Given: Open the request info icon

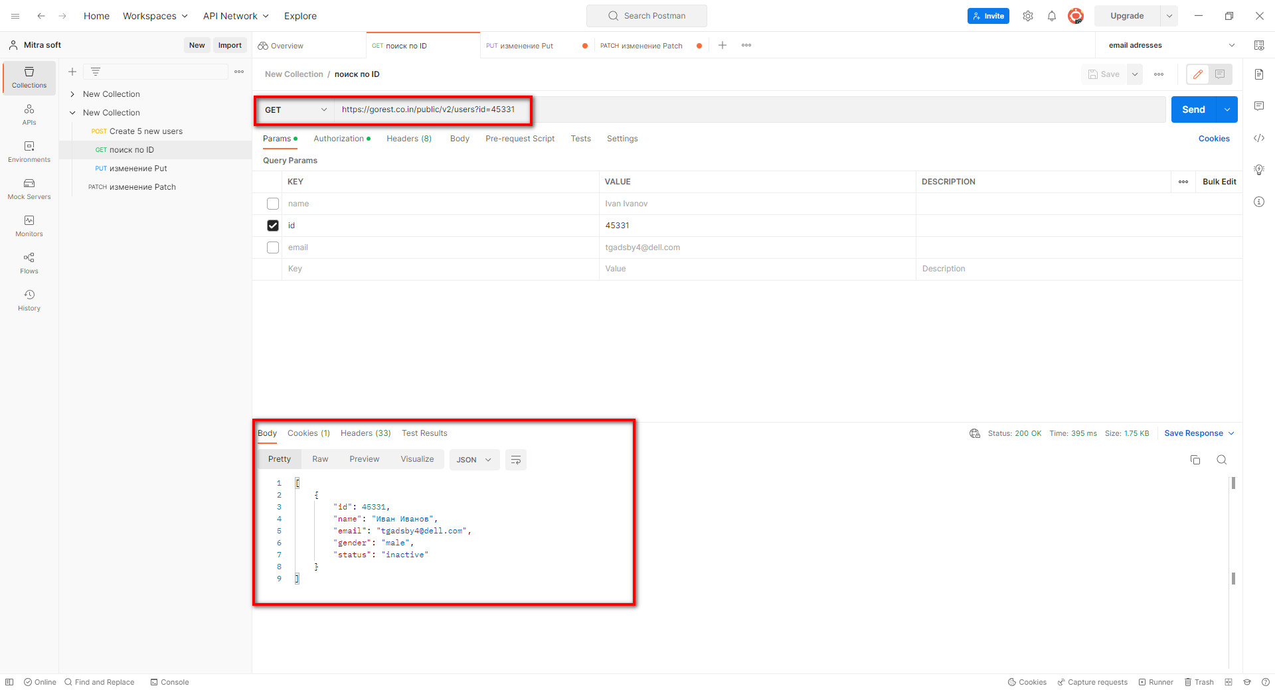Looking at the screenshot, I should point(1259,202).
